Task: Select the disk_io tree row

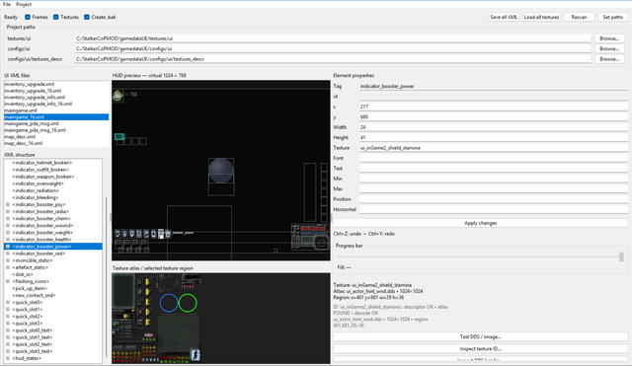Action: pos(23,274)
